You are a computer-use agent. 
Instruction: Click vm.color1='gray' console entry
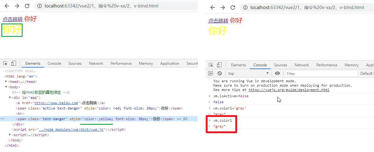[x=230, y=108]
